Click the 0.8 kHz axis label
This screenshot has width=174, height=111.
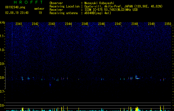pyautogui.click(x=2, y=78)
